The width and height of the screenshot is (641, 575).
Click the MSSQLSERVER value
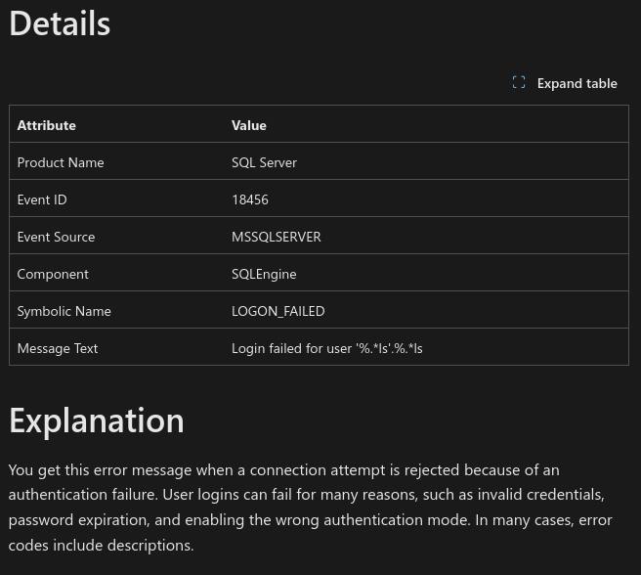[277, 237]
